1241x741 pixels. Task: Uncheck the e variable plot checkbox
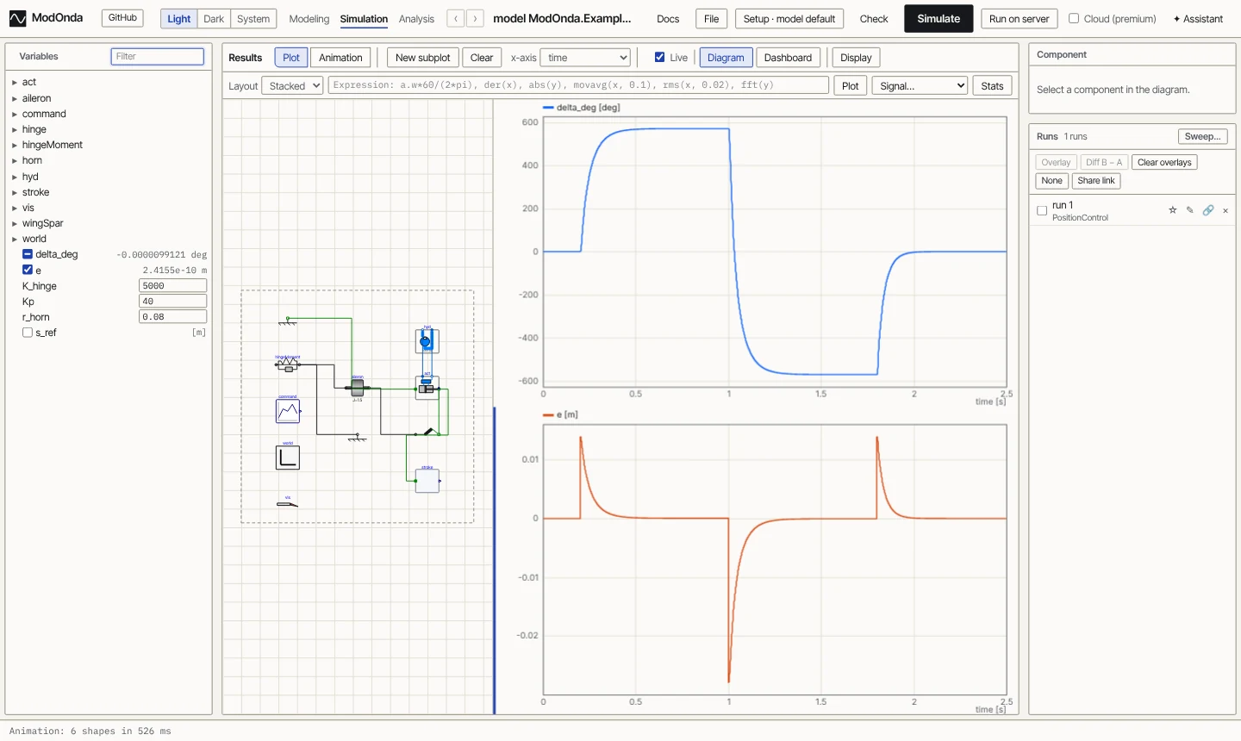[28, 270]
